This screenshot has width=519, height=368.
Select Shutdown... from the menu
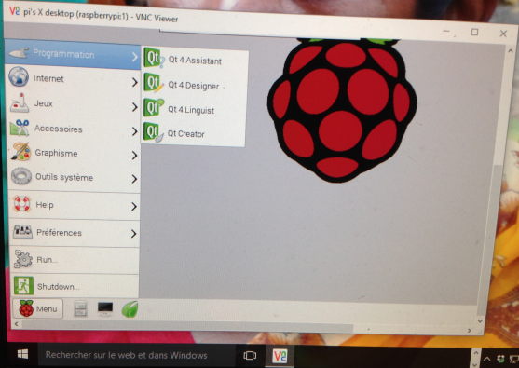[75, 287]
